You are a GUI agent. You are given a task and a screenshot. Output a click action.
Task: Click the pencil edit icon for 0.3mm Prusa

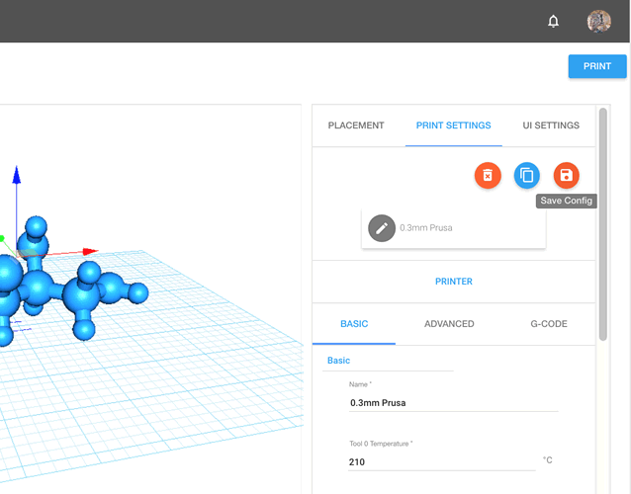382,228
